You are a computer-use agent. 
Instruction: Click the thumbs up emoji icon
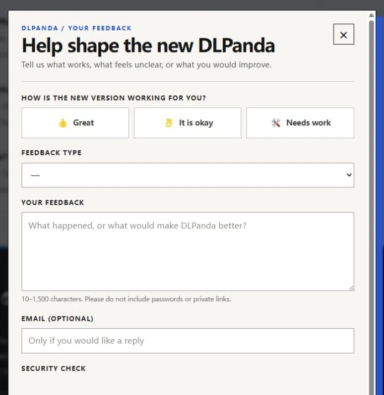pos(63,123)
